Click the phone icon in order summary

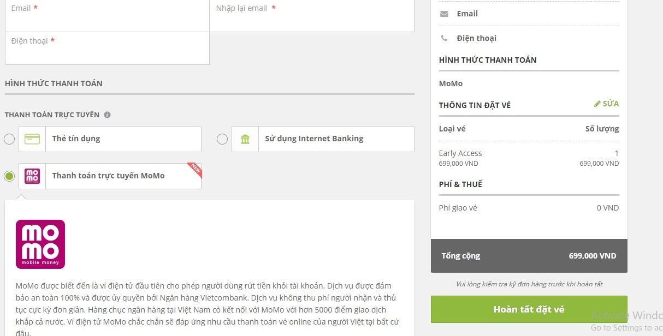(x=444, y=38)
